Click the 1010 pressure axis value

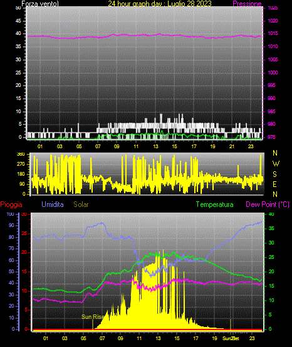click(x=273, y=46)
